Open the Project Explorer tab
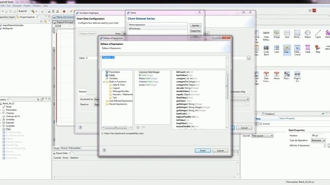Image resolution: width=330 pixels, height=185 pixels. point(27,17)
